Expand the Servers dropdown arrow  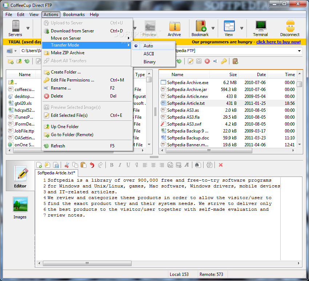click(x=28, y=28)
